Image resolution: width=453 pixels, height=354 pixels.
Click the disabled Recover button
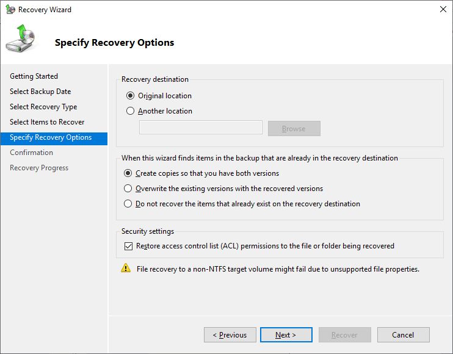345,335
